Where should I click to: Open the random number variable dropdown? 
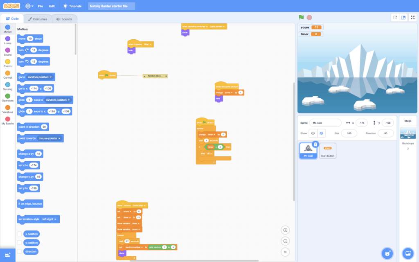tap(134, 247)
